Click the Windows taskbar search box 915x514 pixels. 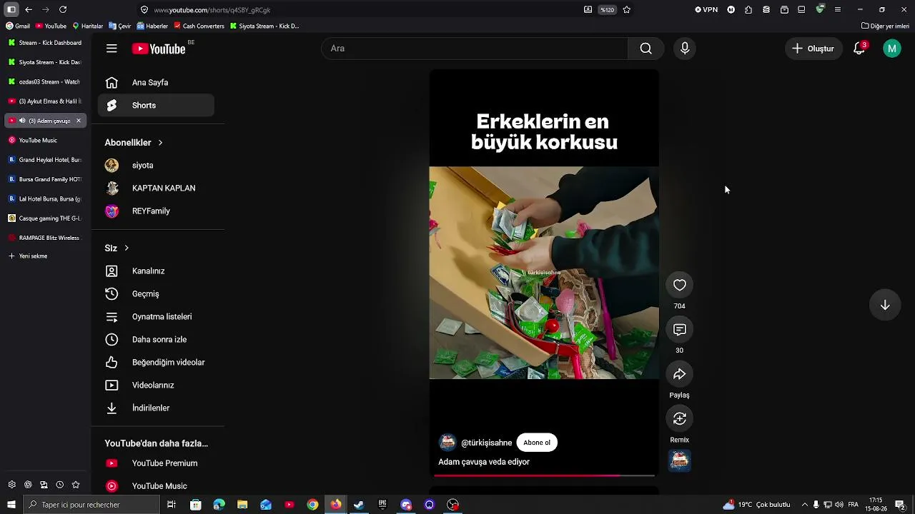[x=91, y=505]
